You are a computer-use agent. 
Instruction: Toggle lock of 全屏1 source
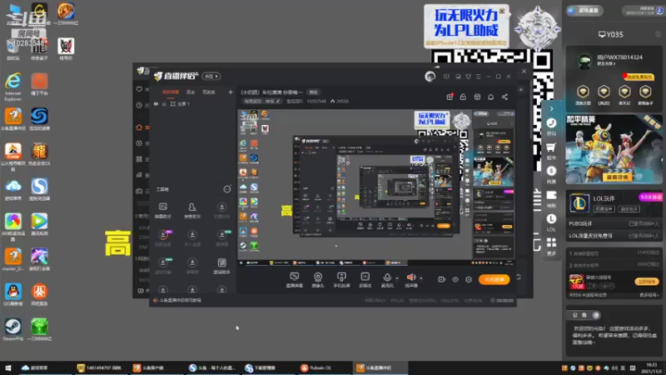pyautogui.click(x=164, y=104)
